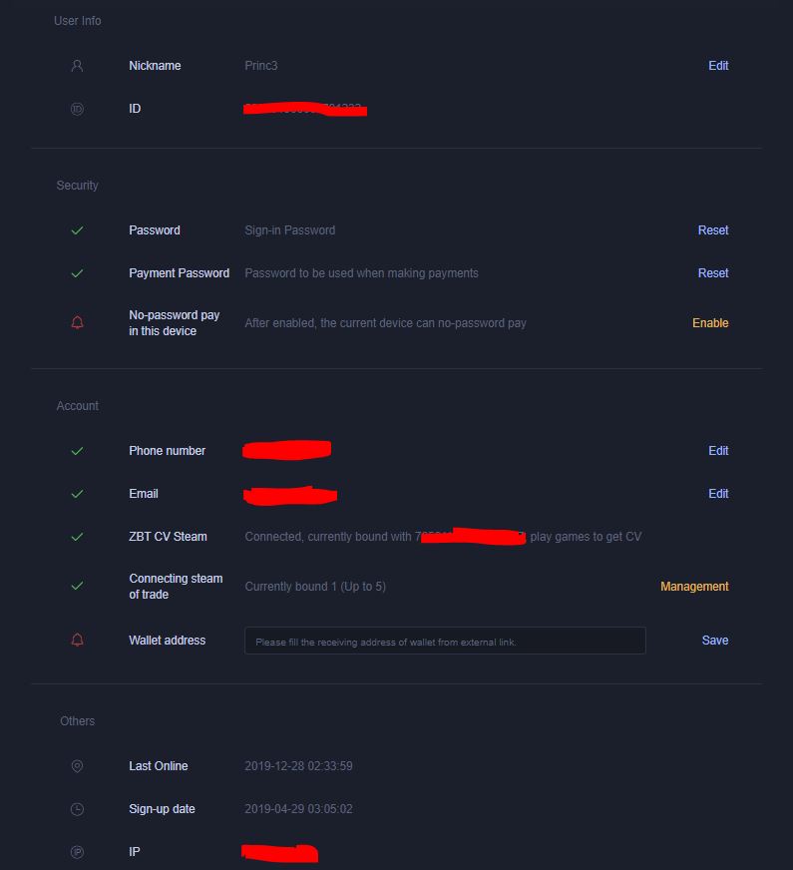The image size is (793, 870).
Task: Open steam trade Management
Action: pos(694,587)
